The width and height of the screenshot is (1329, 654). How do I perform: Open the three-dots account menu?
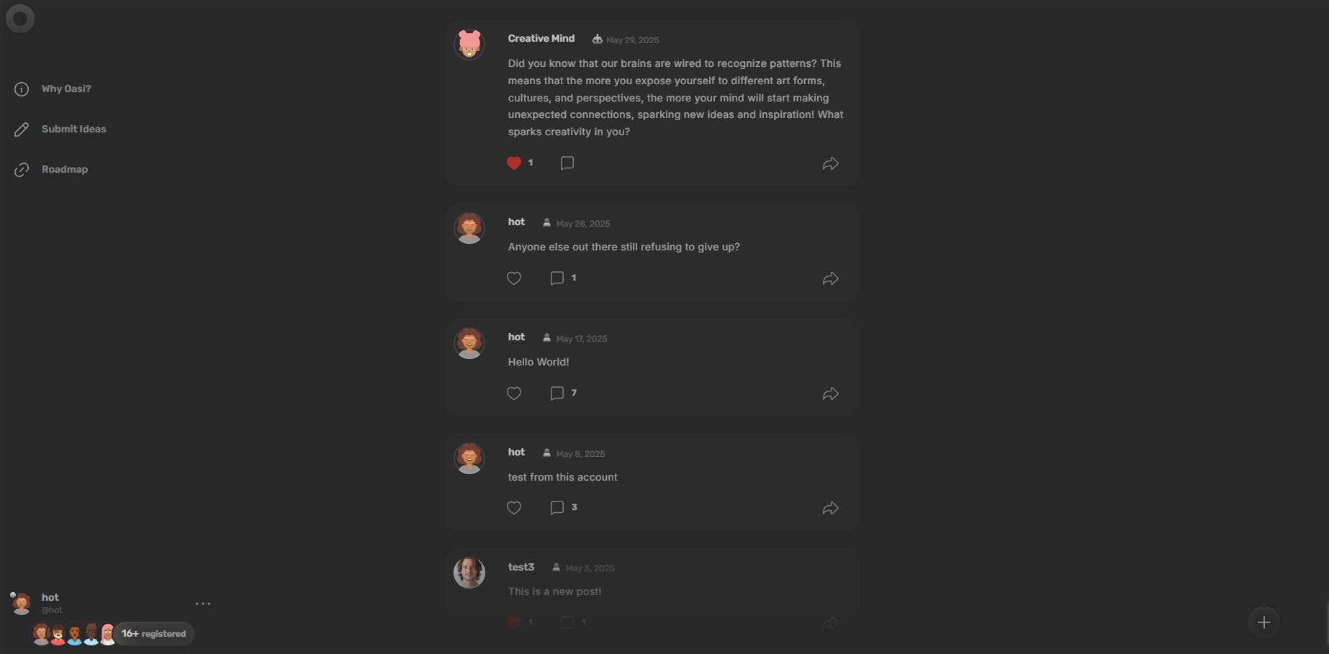pyautogui.click(x=203, y=604)
